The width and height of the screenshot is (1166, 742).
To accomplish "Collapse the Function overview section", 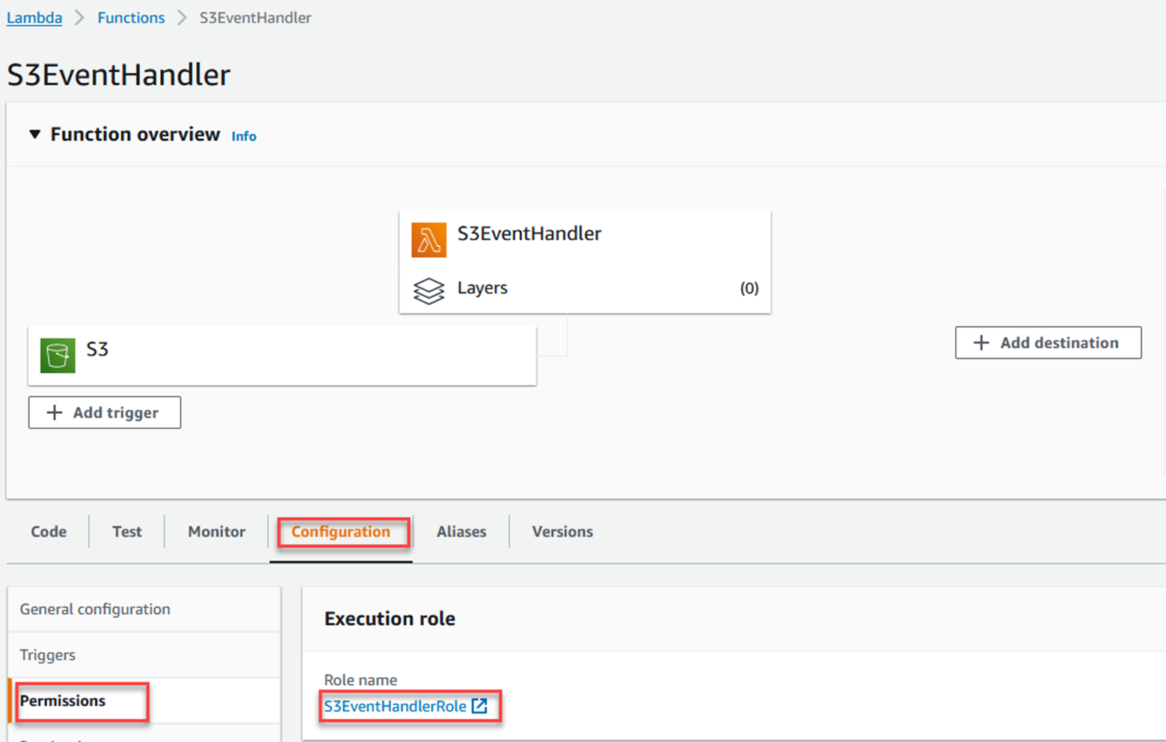I will [x=34, y=135].
